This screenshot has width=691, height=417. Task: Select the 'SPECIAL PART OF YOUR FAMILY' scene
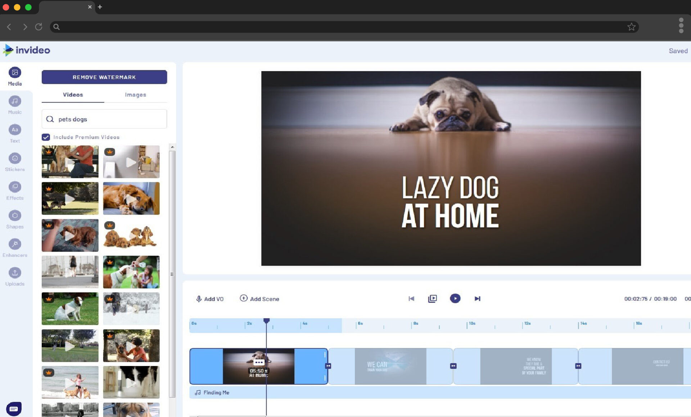click(x=516, y=366)
